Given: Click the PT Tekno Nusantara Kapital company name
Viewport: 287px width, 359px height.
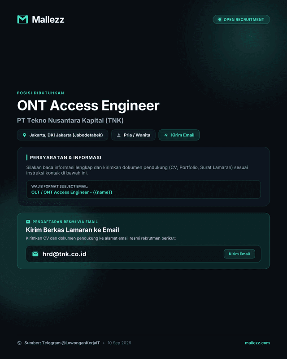Looking at the screenshot, I should (70, 120).
